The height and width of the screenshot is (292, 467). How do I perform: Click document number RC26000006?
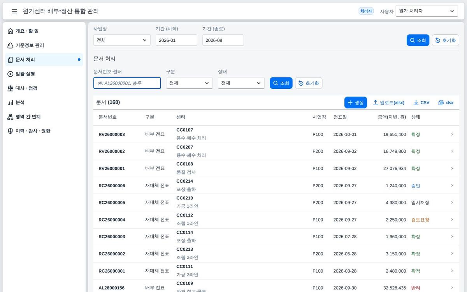112,186
